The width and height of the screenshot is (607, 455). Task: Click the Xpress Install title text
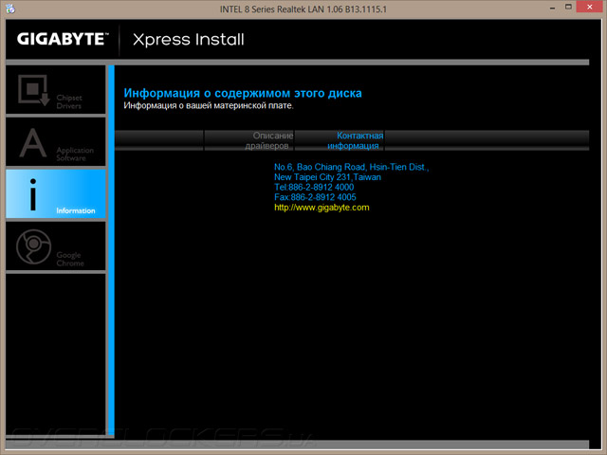point(189,40)
